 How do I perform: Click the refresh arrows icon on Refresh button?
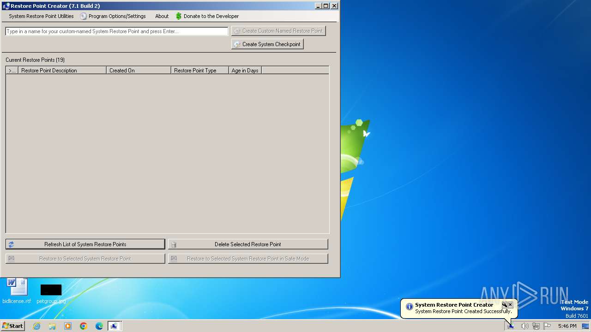[x=11, y=244]
